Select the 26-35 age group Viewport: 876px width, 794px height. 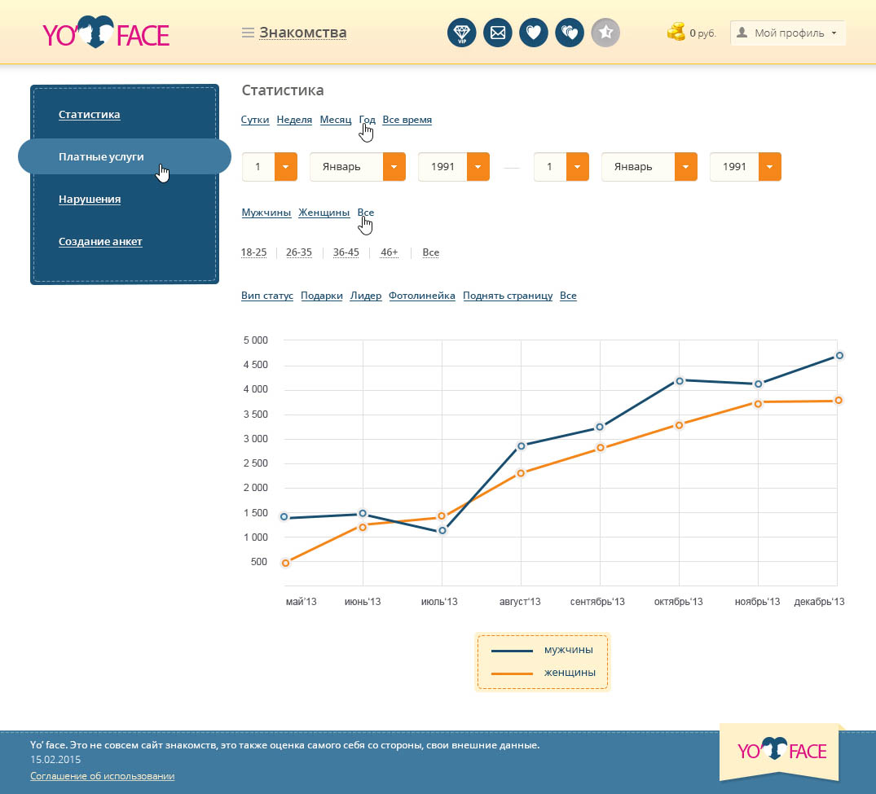pyautogui.click(x=299, y=252)
